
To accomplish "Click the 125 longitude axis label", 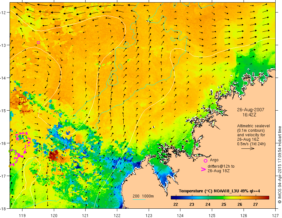I will 212,215.
